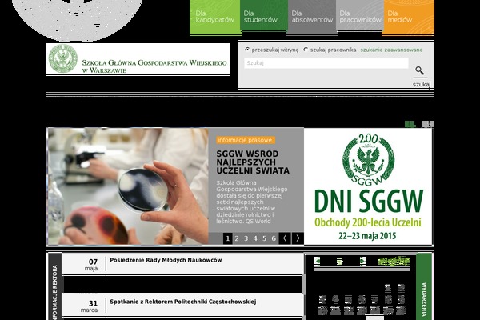Open the Dla pracowników section tab
480x320 pixels.
[x=360, y=15]
